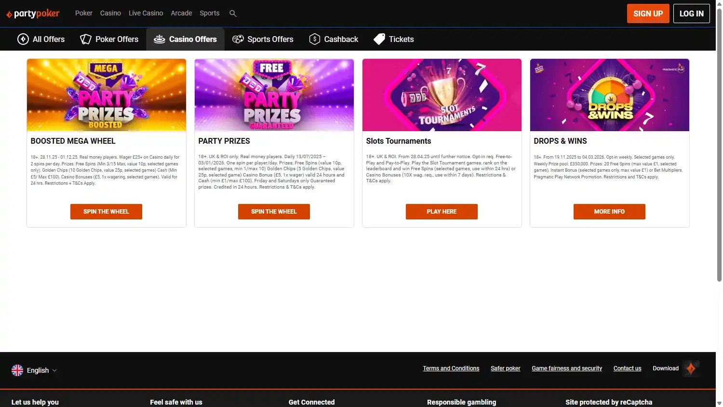Spin the wheel for Boosted Mega Wheel
723x407 pixels.
coord(106,212)
